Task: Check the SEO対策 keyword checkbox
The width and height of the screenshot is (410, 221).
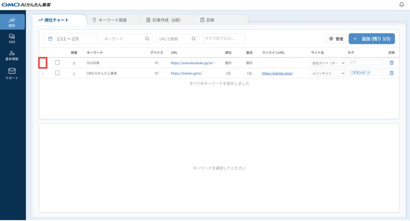Action: [57, 62]
